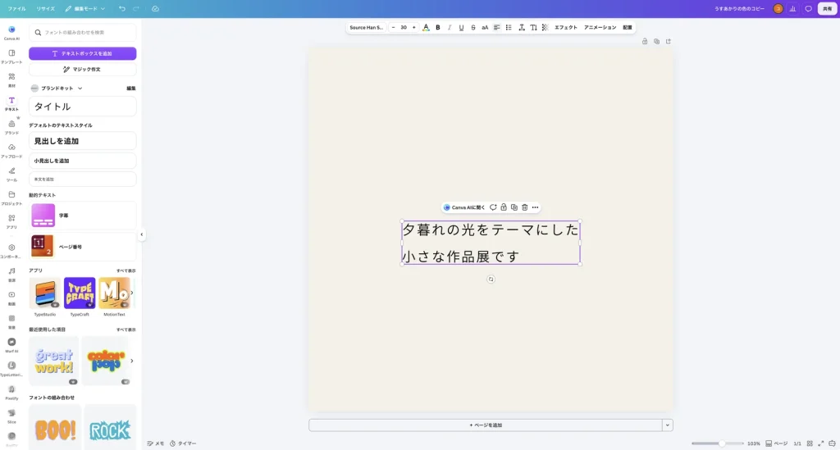The height and width of the screenshot is (450, 840).
Task: Open the Resize (リサイズ) menu
Action: tap(46, 8)
